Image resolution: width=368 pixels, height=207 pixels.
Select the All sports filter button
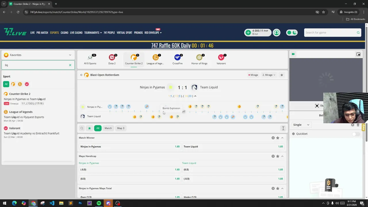(x=6, y=84)
